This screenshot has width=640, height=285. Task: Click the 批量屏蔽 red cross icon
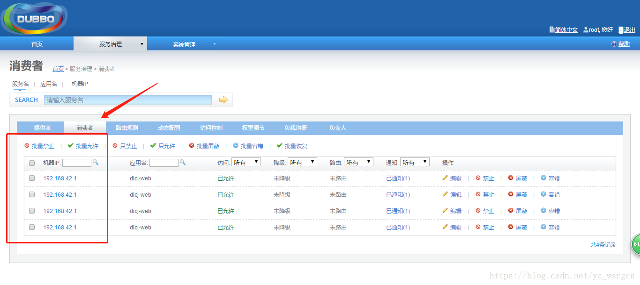pos(192,146)
